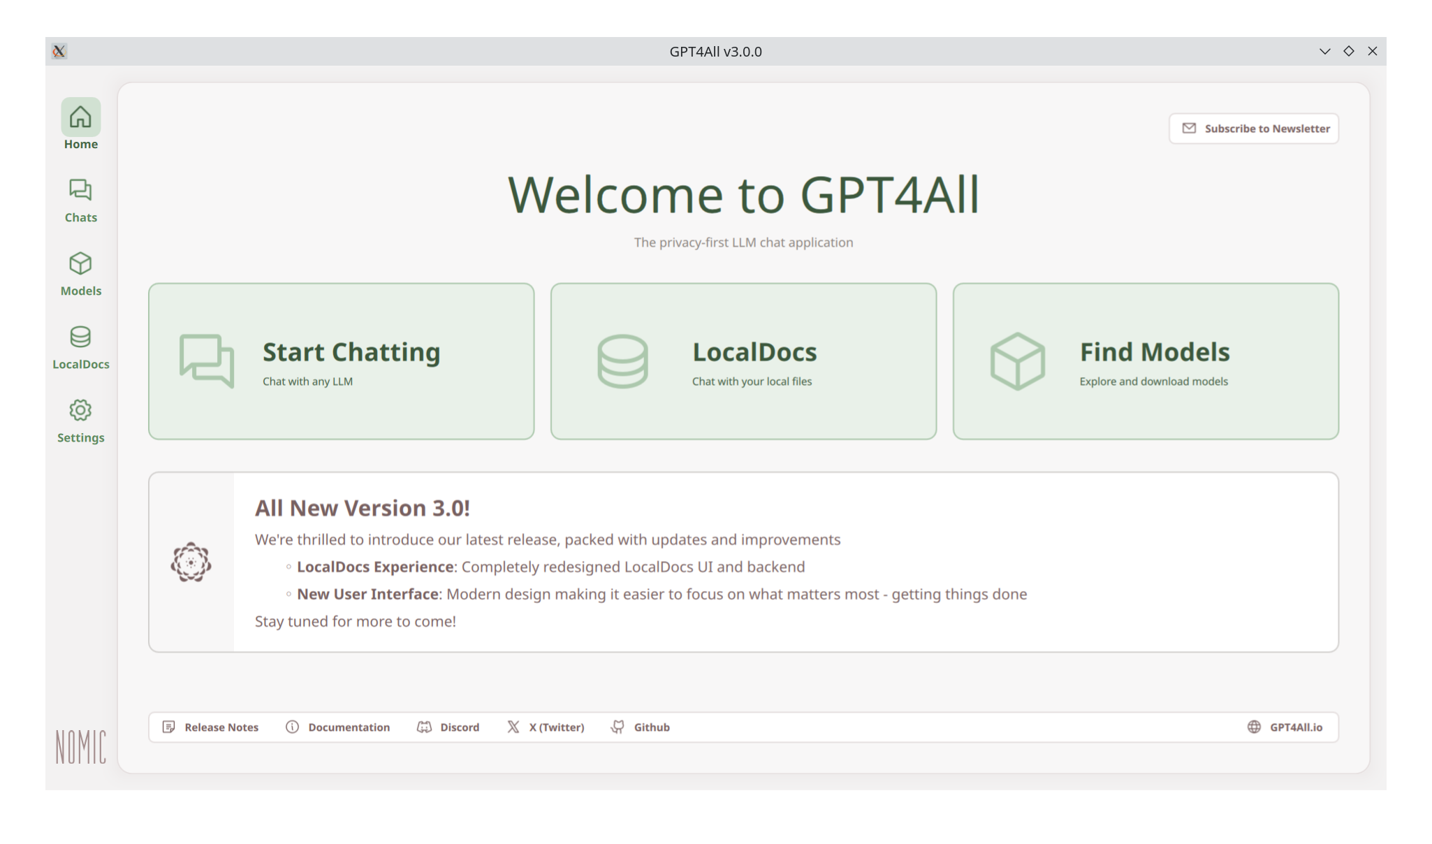Switch to the Models view label
Screen dimensions: 1432x844
coord(81,291)
